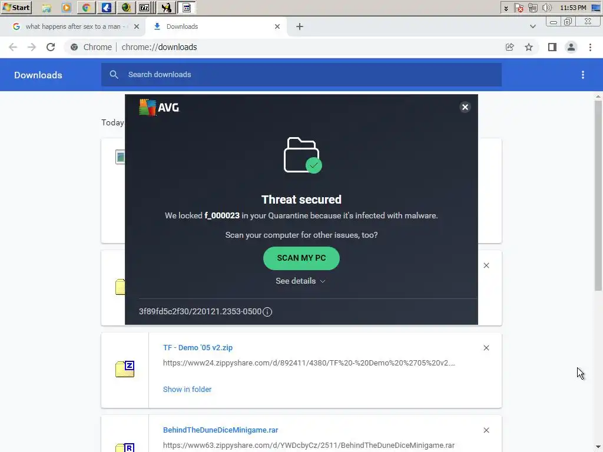Click the chrome://downloads address bar

[x=284, y=47]
